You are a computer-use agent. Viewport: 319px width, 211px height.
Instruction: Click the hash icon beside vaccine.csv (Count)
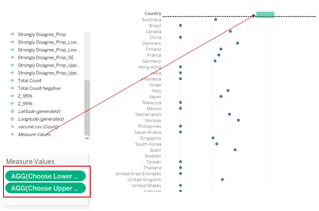point(12,127)
